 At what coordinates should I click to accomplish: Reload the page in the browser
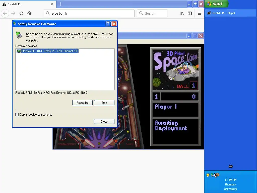21,13
